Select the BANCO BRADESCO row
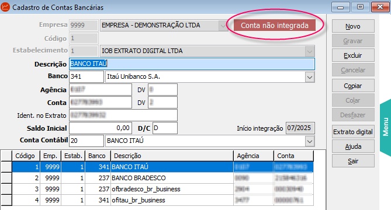 (162, 178)
